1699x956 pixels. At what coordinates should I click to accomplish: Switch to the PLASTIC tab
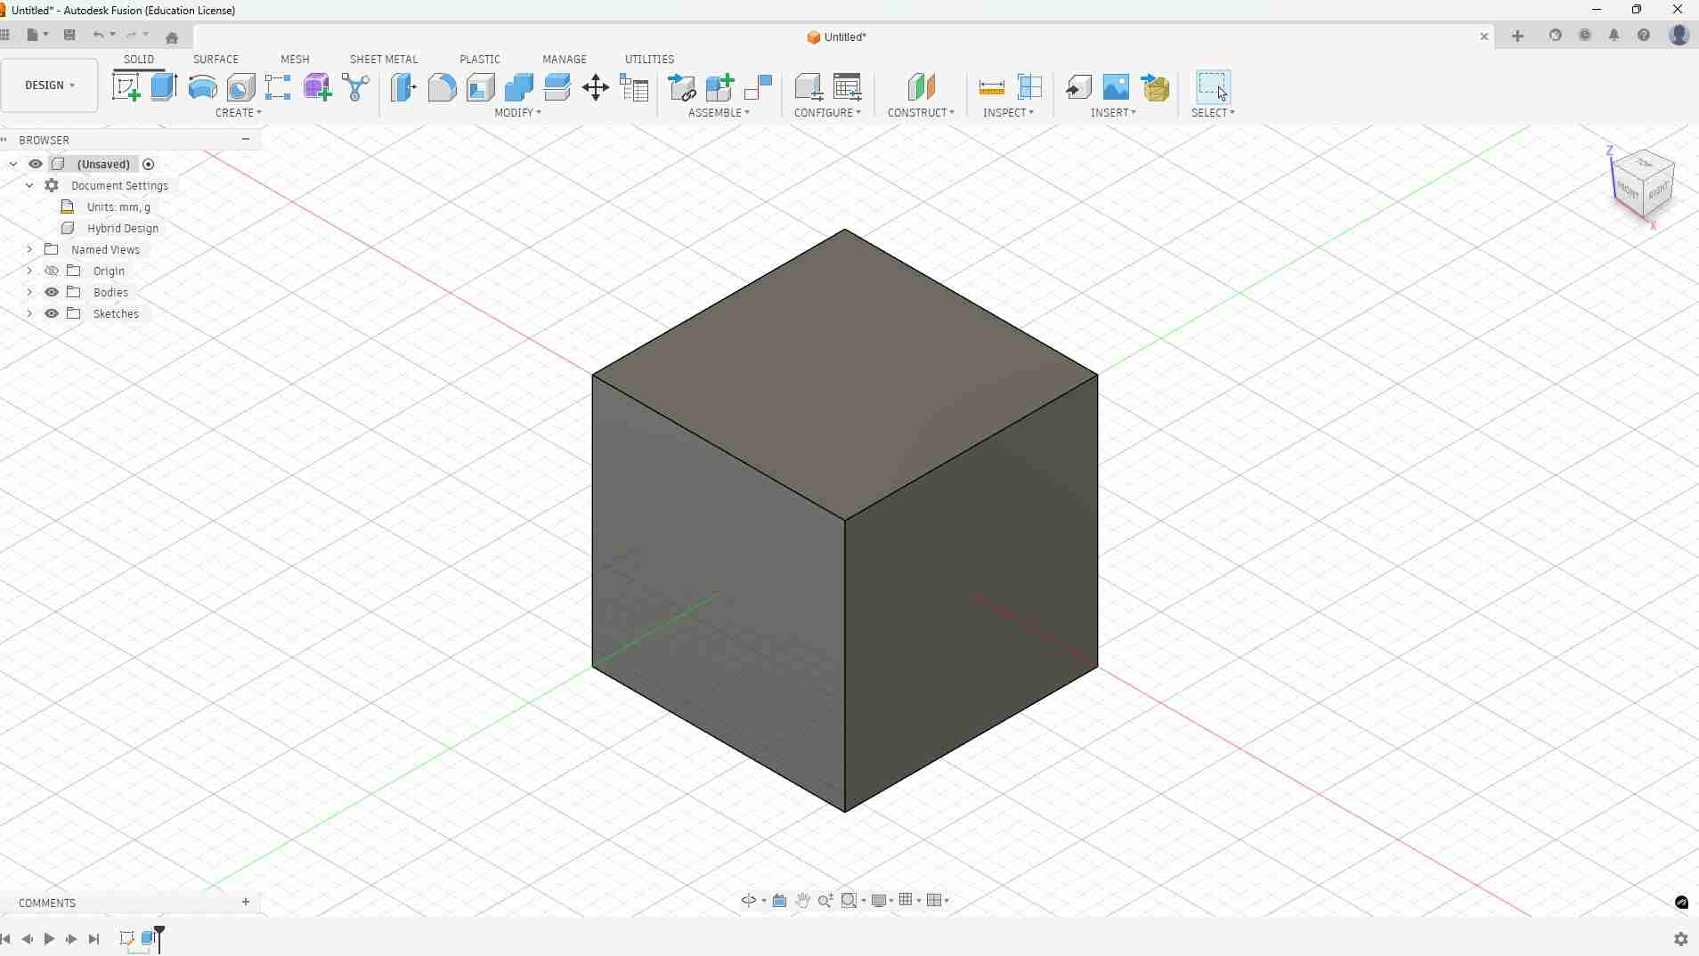(480, 59)
